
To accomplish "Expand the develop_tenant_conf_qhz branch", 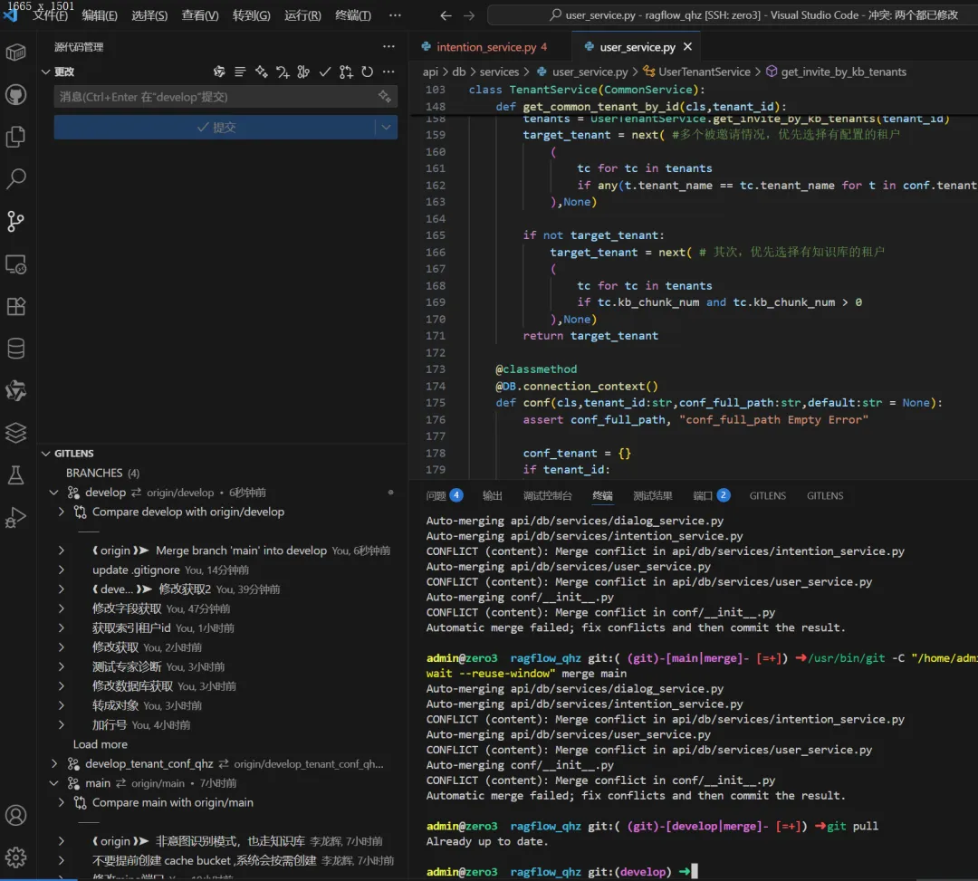I will click(54, 764).
